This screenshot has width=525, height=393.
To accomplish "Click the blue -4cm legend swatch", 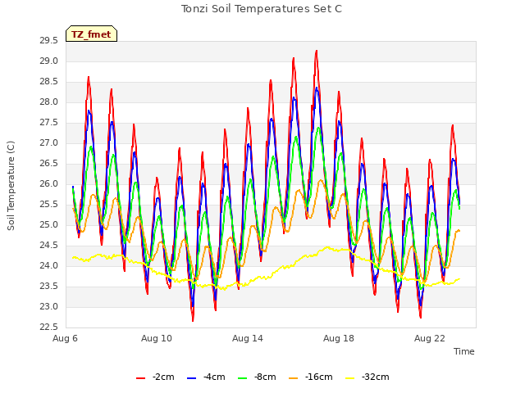I will (191, 378).
